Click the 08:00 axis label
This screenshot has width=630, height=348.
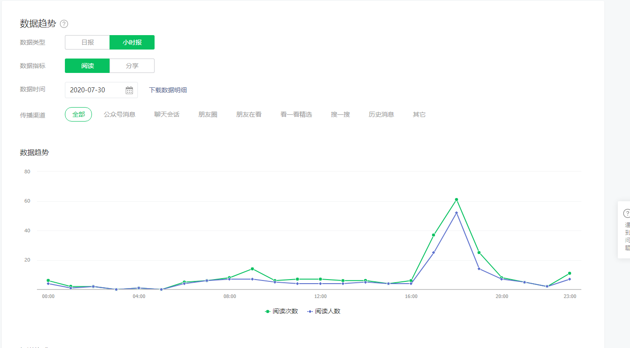point(229,297)
